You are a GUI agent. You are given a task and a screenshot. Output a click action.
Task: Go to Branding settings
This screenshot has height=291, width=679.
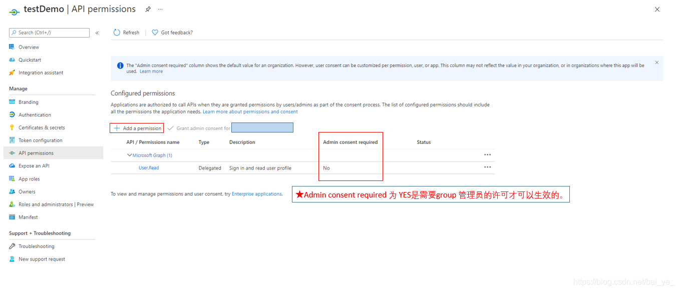(x=28, y=102)
